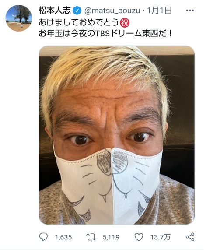Open the share icon options
Image resolution: width=210 pixels, height=250 pixels.
[x=190, y=237]
